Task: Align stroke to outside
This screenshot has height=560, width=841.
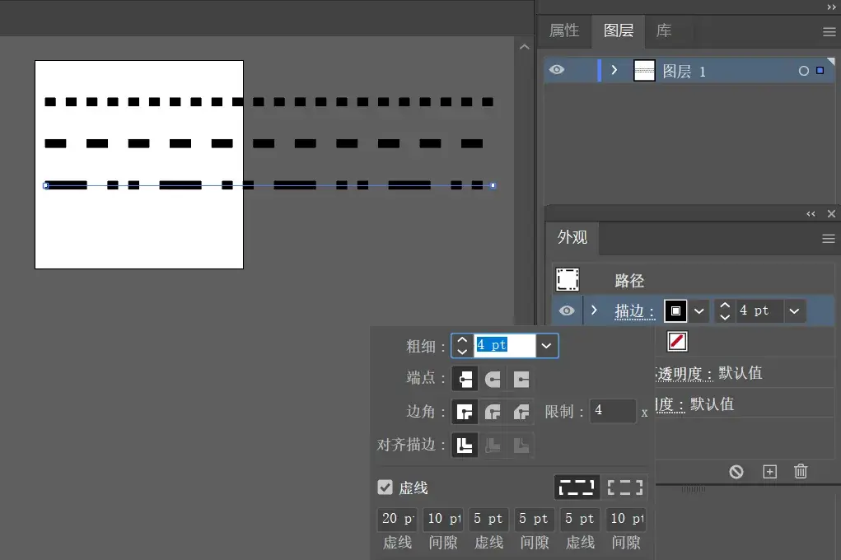Action: (x=521, y=446)
